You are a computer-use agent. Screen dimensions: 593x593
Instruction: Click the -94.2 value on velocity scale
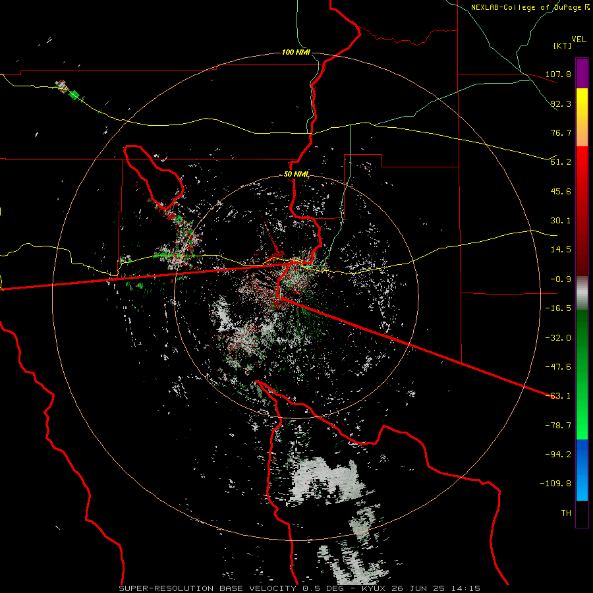558,455
